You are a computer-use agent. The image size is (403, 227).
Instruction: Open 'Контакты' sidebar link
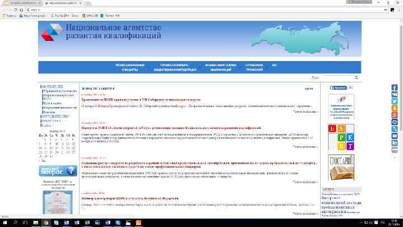click(49, 112)
